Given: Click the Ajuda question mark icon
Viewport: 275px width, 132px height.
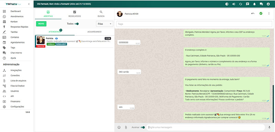Looking at the screenshot, I should [x=4, y=58].
